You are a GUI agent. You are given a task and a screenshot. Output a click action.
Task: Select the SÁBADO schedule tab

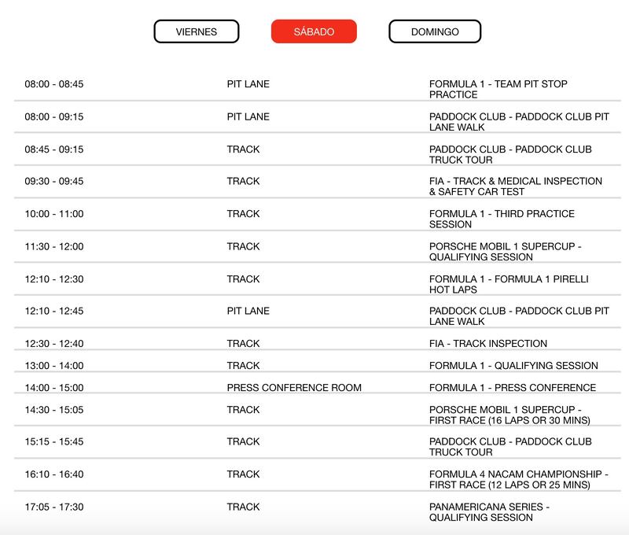(x=314, y=31)
